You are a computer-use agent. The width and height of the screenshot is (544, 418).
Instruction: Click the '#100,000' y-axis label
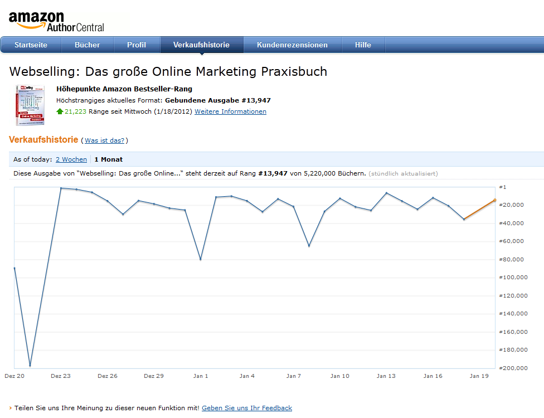click(x=513, y=277)
